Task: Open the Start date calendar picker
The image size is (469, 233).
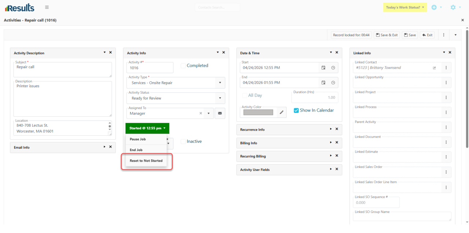Action: pyautogui.click(x=324, y=68)
